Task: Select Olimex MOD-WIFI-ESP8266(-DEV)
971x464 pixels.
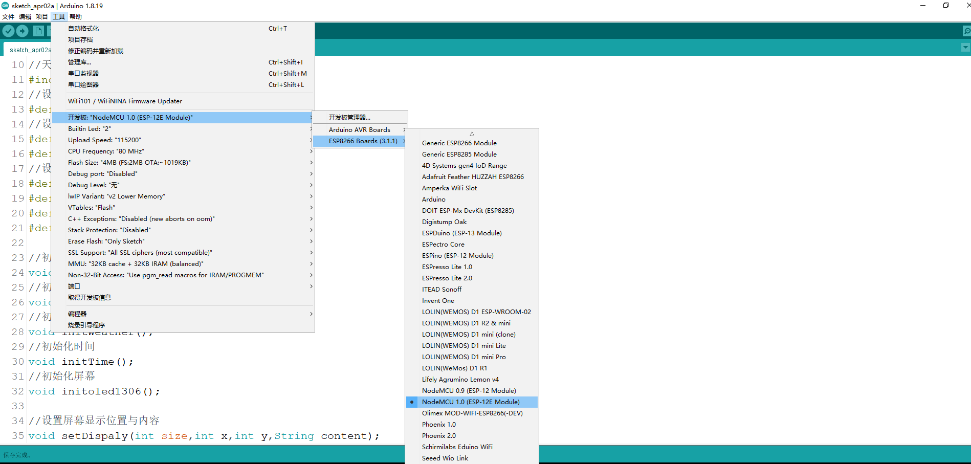Action: point(471,413)
